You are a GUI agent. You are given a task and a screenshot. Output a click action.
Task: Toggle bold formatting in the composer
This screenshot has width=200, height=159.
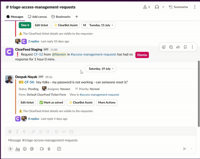pos(10,132)
